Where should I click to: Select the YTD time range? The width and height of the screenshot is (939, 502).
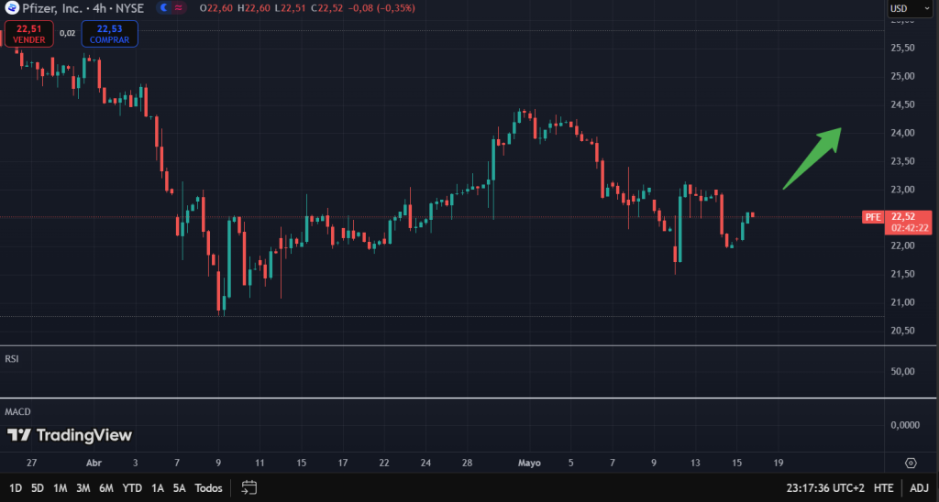(132, 488)
